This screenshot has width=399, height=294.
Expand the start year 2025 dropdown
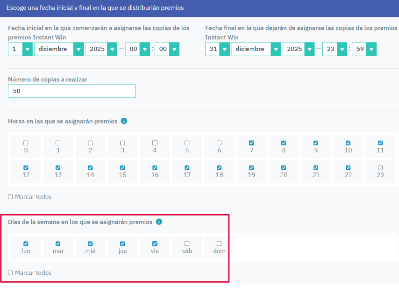[x=101, y=49]
